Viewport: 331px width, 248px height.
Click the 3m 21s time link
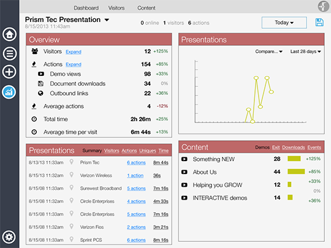point(161,227)
